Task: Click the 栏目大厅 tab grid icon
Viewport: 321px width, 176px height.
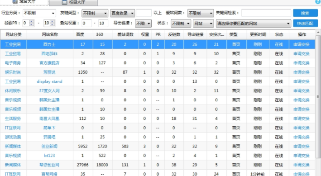Action: [x=64, y=2]
